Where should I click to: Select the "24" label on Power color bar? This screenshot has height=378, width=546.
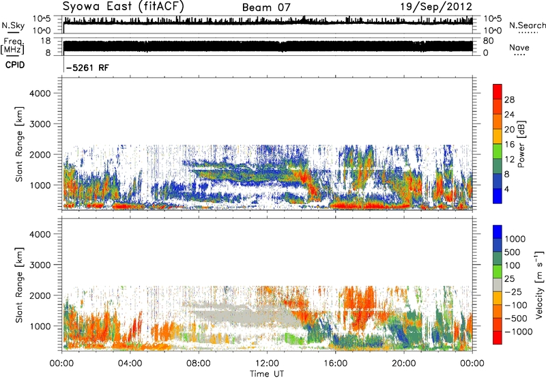coord(509,115)
